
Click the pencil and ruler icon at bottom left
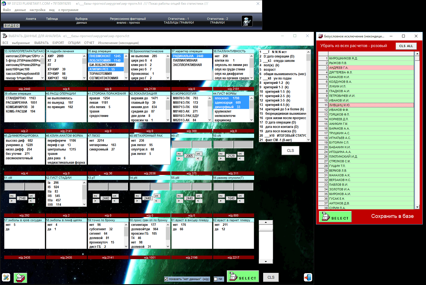coord(6,277)
